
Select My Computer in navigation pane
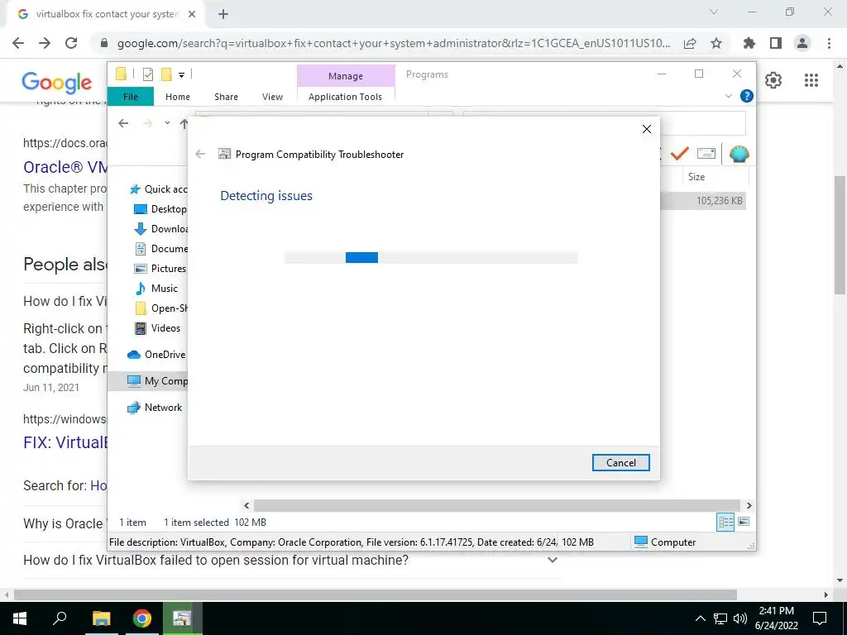(x=147, y=381)
